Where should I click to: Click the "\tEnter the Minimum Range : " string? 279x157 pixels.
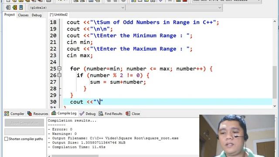(x=139, y=36)
